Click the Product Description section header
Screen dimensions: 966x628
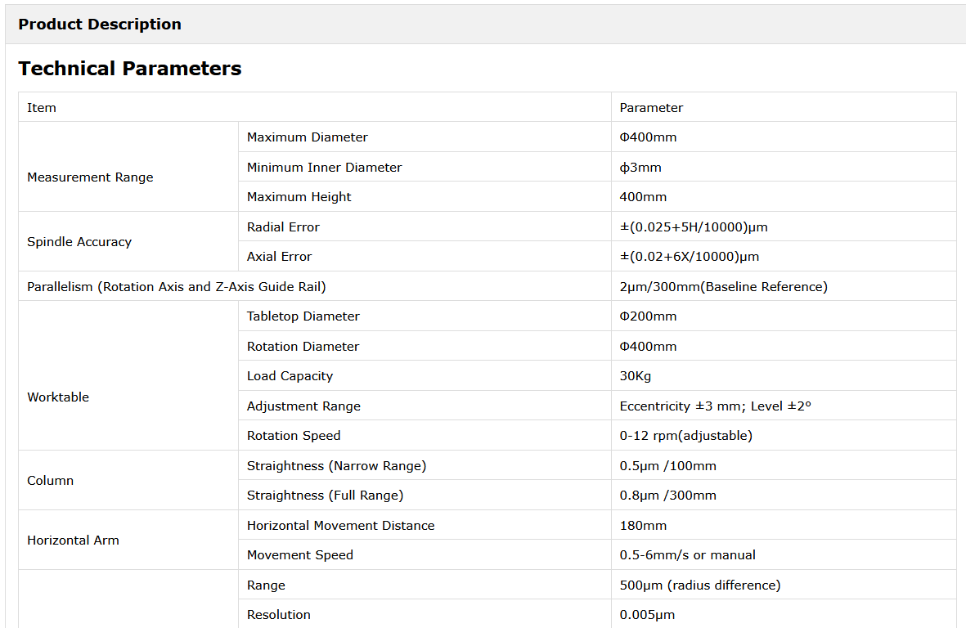point(100,25)
